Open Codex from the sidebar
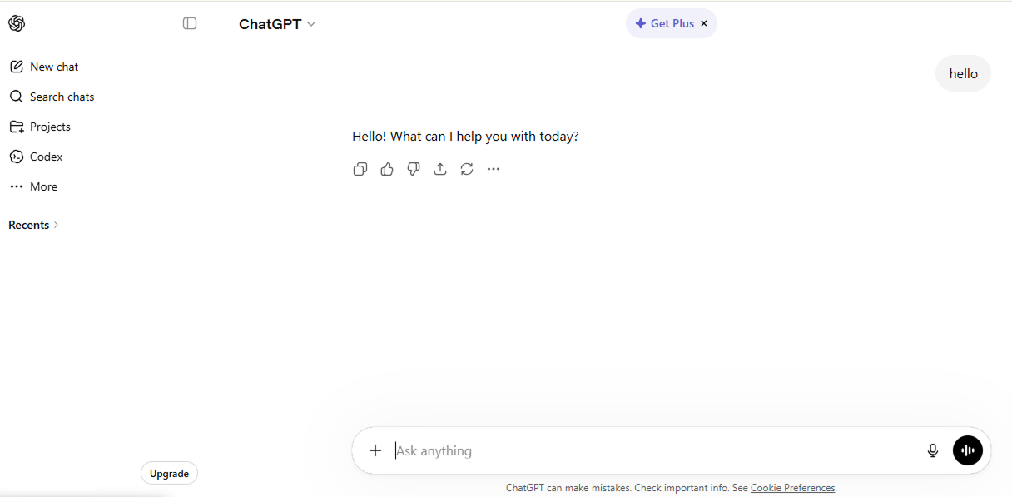1012x497 pixels. [x=36, y=157]
